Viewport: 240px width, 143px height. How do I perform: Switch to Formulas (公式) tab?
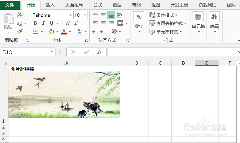98,5
